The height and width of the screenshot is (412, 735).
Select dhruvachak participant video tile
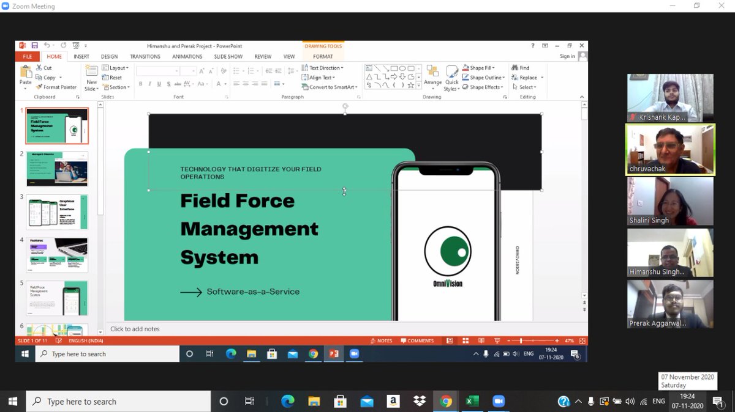click(670, 150)
